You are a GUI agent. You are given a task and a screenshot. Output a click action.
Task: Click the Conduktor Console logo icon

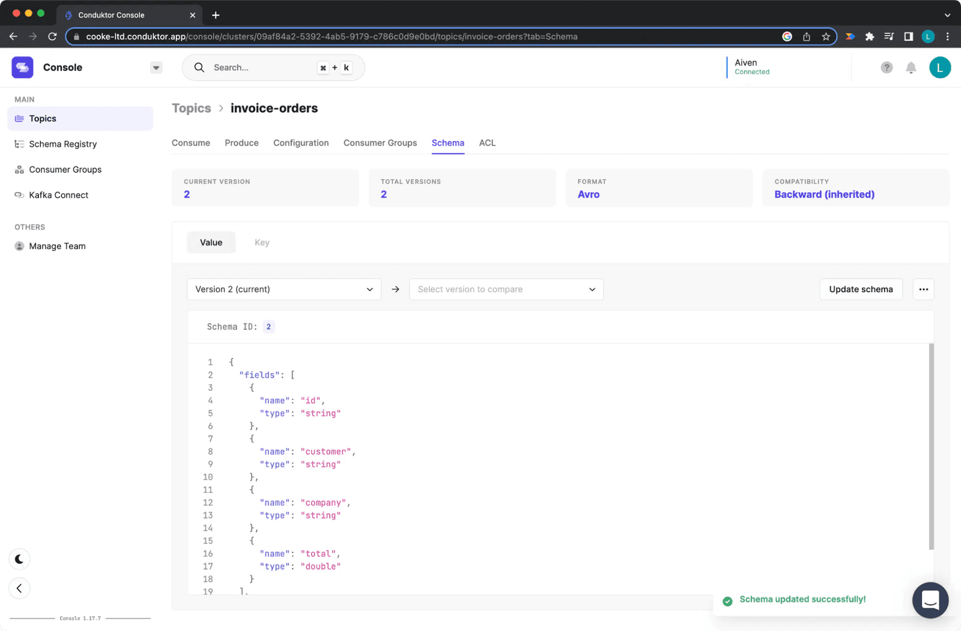[x=22, y=67]
